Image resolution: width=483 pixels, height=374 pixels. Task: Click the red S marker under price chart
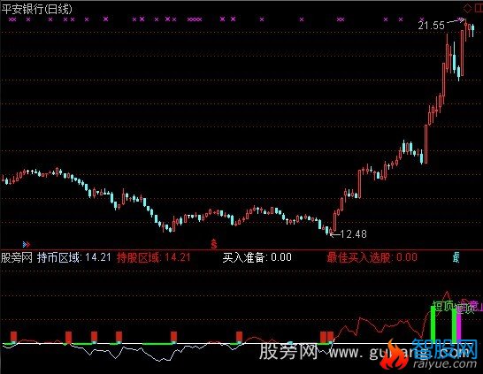(x=214, y=244)
